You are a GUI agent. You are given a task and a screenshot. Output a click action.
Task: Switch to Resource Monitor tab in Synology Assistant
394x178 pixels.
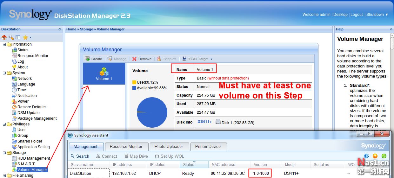click(x=126, y=147)
